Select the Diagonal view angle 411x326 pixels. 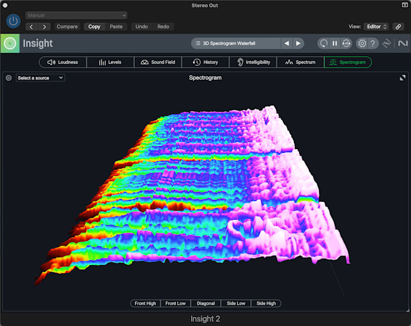205,304
